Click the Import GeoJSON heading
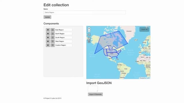184x103 pixels. (x=99, y=83)
